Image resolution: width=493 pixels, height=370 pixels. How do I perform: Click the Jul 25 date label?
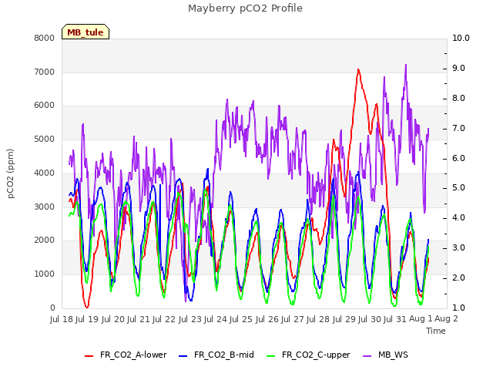(241, 319)
